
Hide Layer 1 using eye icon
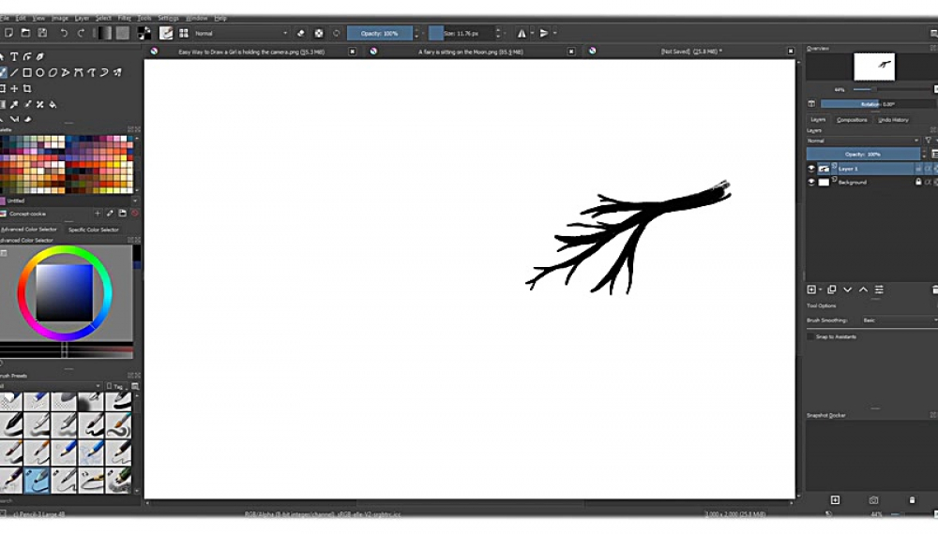pos(811,169)
